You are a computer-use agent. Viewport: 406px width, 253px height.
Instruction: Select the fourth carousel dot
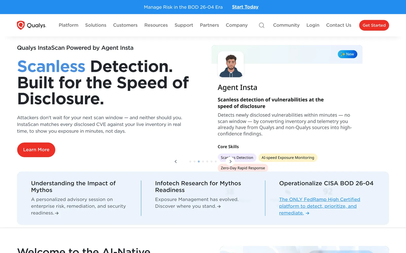203,161
